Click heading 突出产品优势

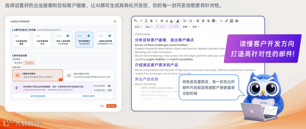(x=146, y=79)
